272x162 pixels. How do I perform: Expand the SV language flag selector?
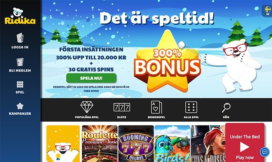(x=267, y=11)
